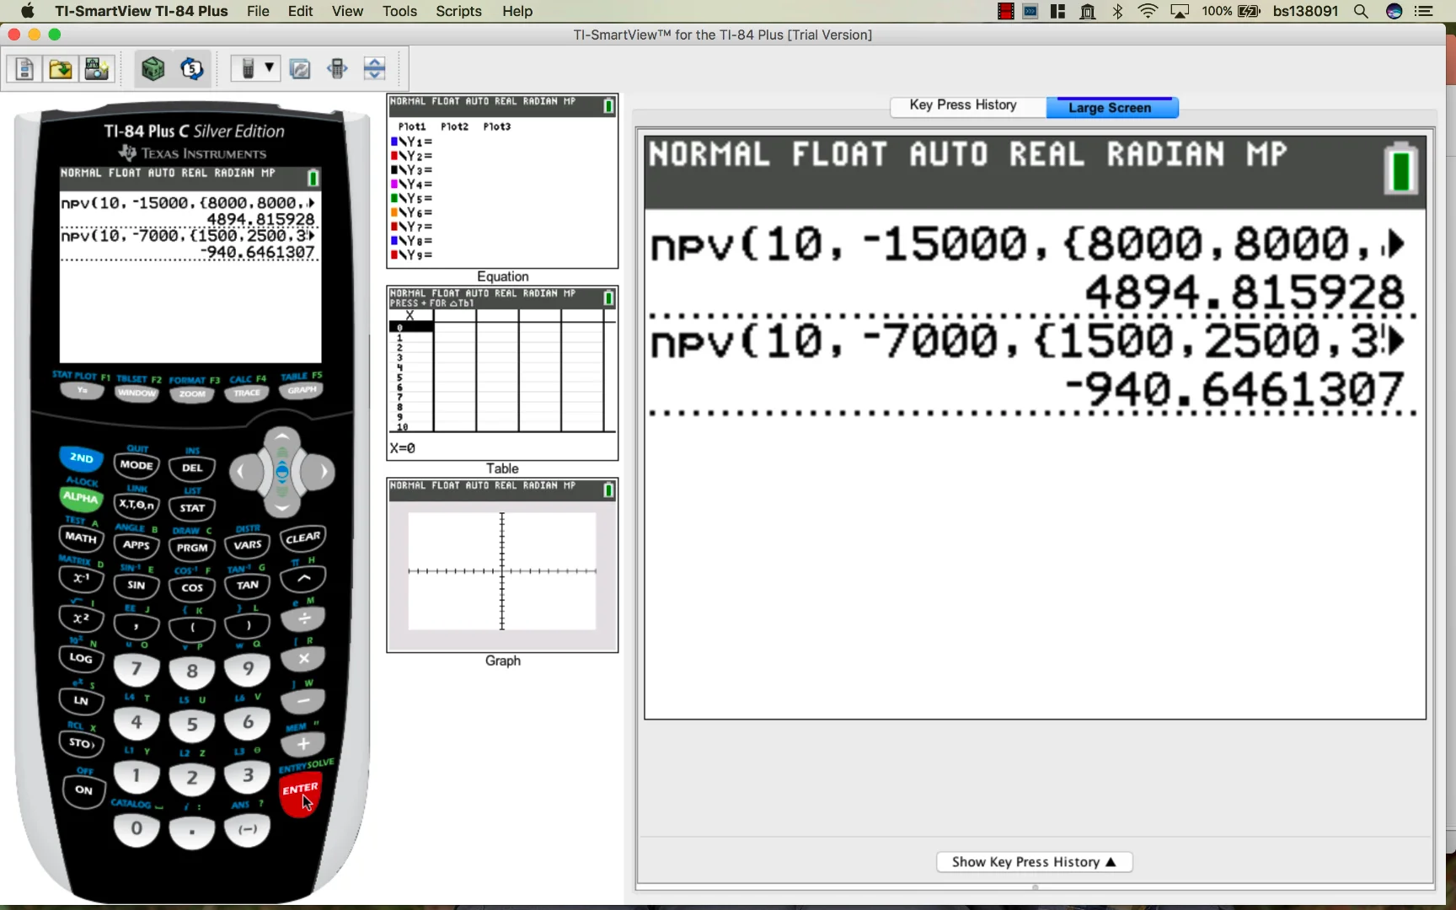1456x910 pixels.
Task: Click the STO calculator key
Action: 81,743
